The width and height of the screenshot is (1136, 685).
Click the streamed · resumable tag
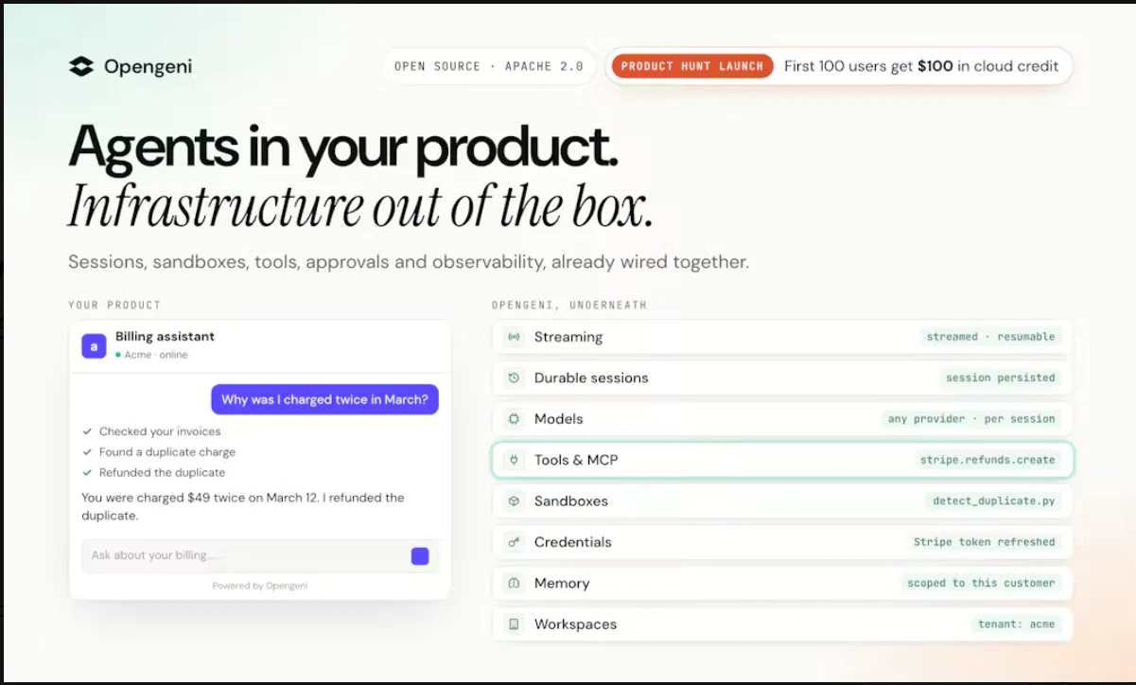[x=990, y=337]
